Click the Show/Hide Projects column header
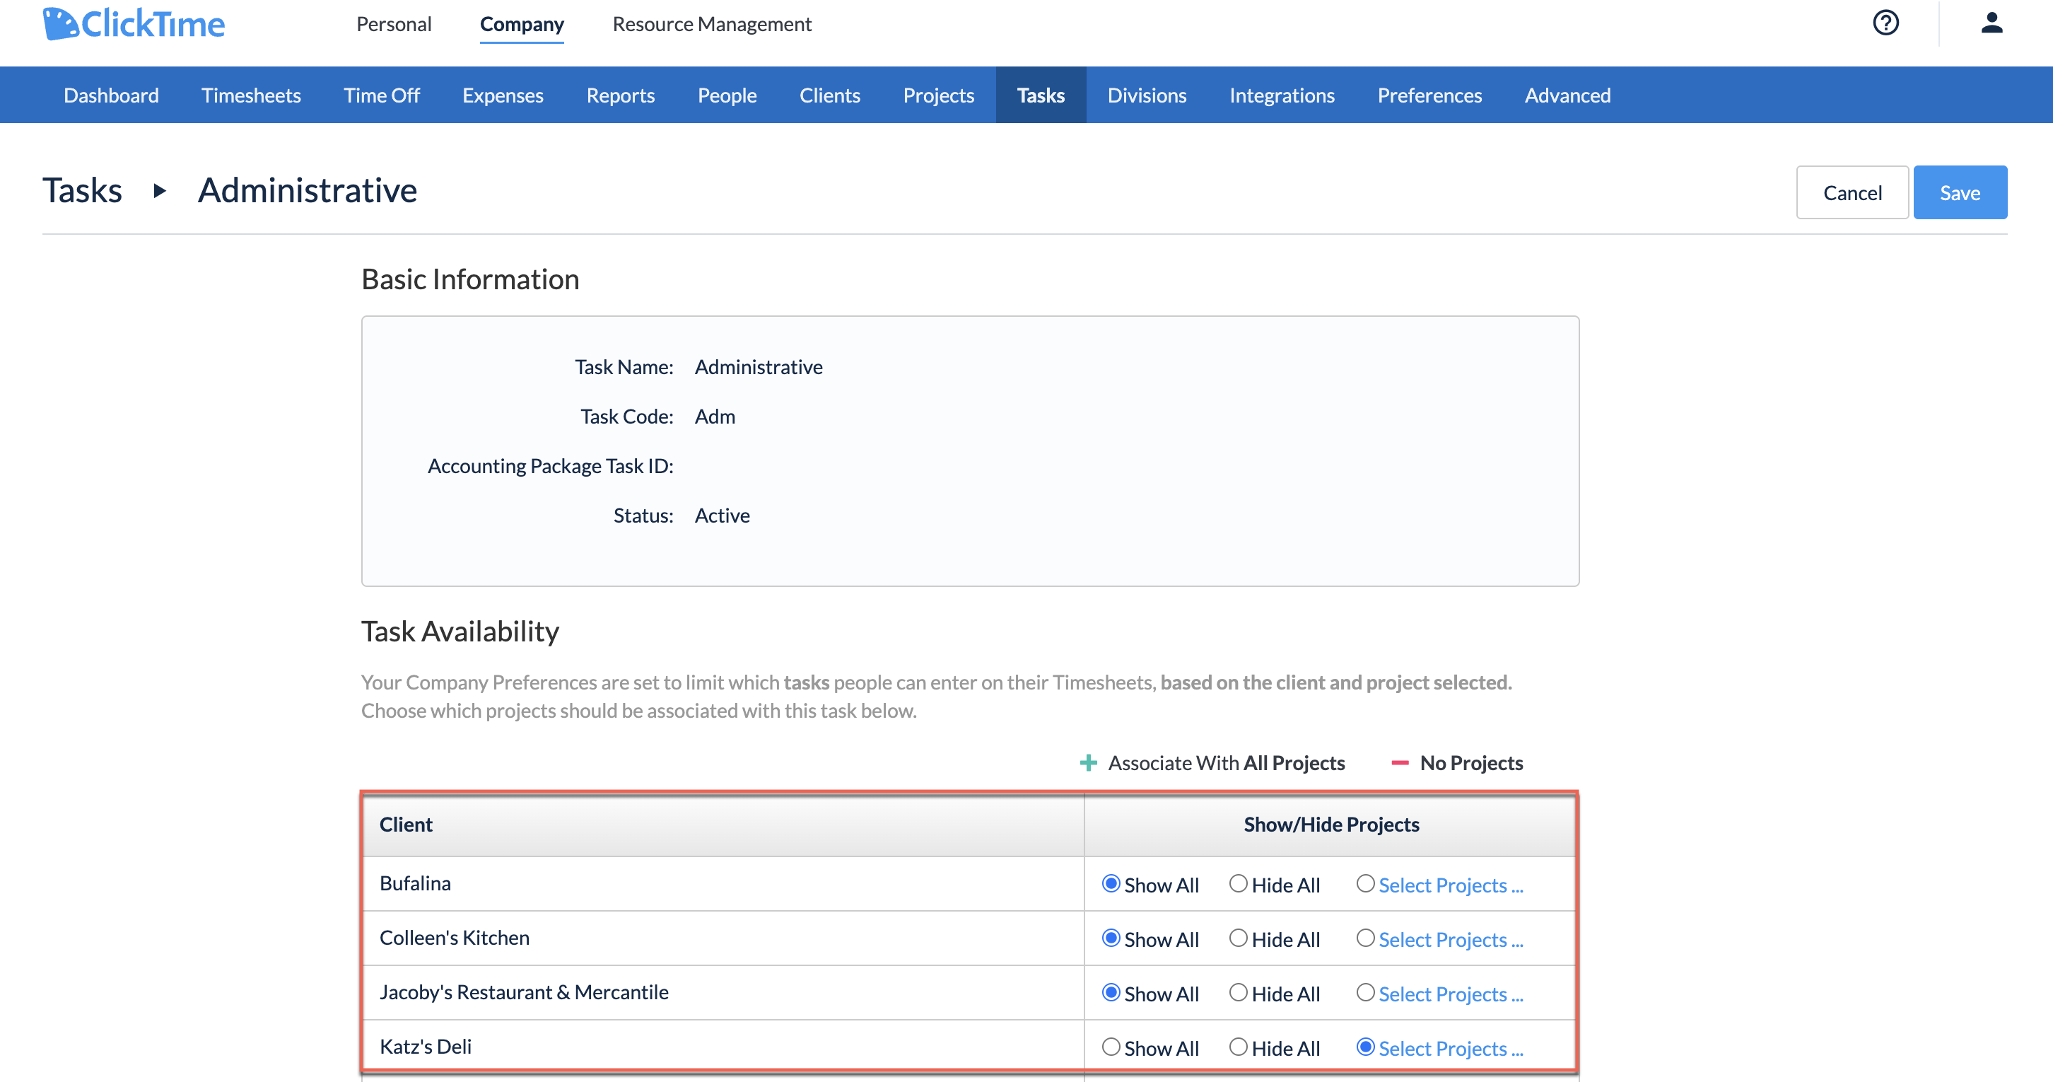2053x1082 pixels. coord(1330,825)
